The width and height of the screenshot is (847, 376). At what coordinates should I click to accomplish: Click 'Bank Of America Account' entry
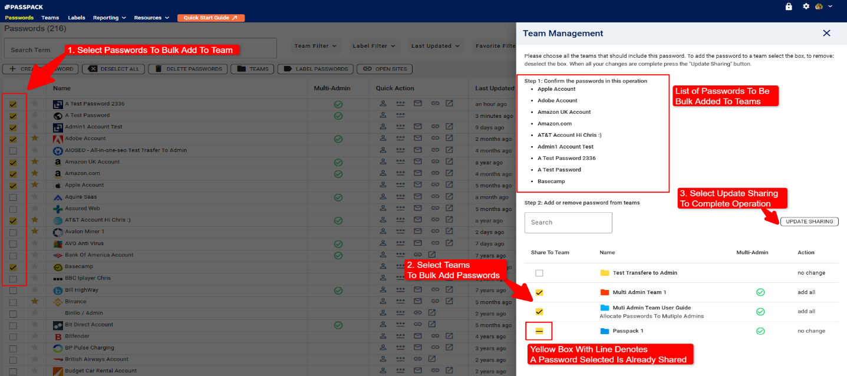pos(99,255)
